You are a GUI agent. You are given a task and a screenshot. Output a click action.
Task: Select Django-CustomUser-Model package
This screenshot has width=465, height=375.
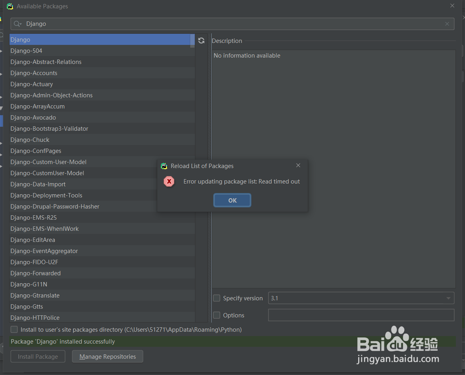(x=83, y=173)
